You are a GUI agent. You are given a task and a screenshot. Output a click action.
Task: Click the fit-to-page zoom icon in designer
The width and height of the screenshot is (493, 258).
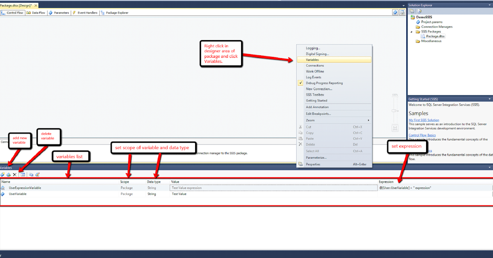394,128
